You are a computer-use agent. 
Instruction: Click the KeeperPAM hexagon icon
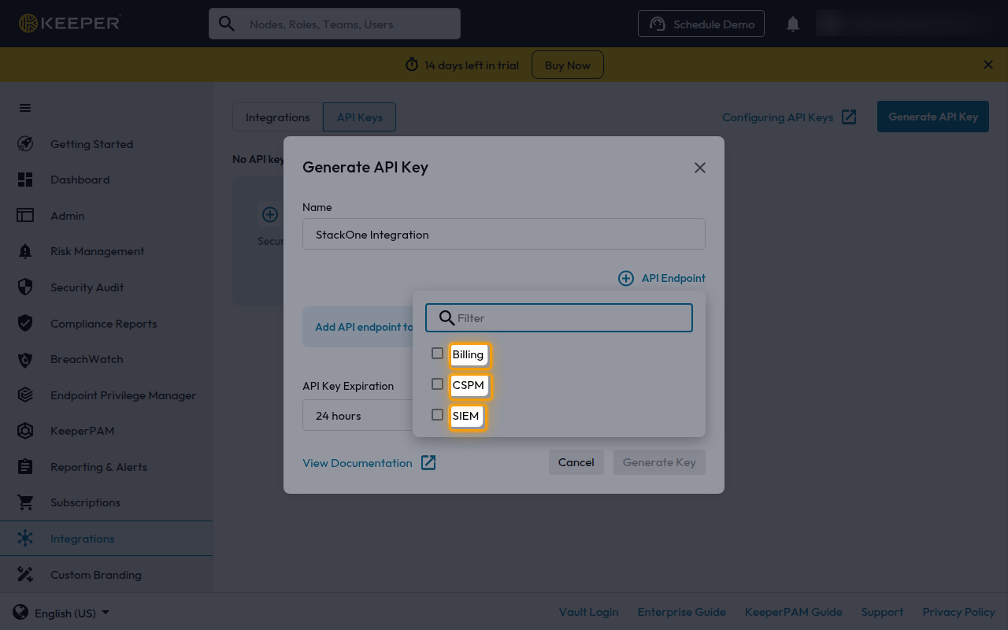tap(25, 431)
